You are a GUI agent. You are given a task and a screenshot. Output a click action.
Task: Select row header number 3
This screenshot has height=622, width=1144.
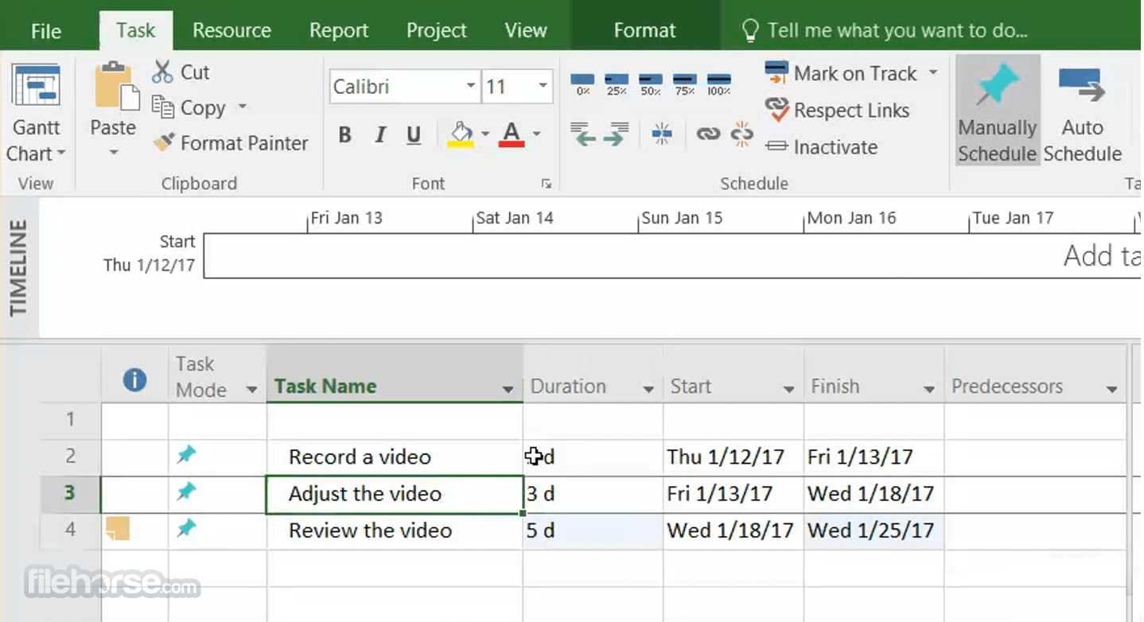coord(70,493)
